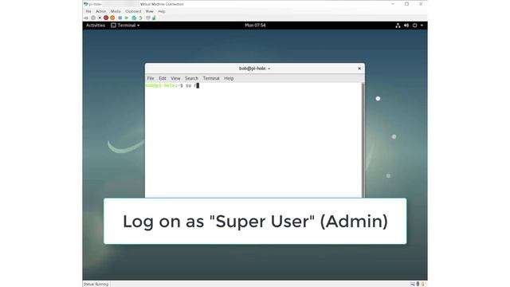Click the middle status bar icon at bottom right
The image size is (510, 287).
tap(418, 284)
